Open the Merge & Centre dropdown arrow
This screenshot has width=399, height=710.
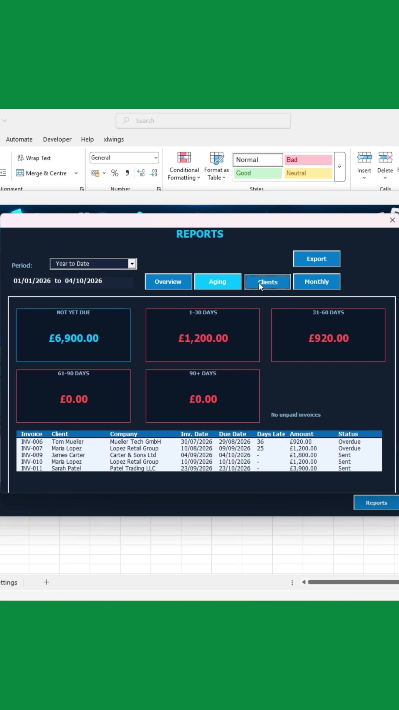(76, 173)
